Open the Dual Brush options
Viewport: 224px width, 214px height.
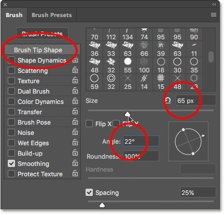tap(34, 91)
